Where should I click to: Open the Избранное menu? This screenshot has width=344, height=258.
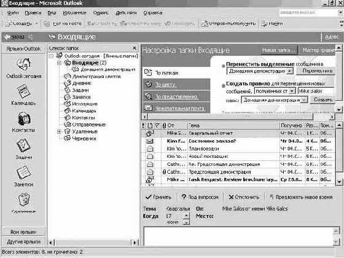[74, 13]
